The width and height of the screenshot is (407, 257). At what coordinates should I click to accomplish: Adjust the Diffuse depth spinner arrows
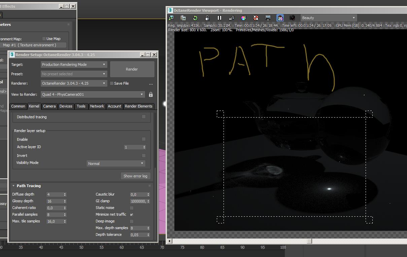point(65,195)
